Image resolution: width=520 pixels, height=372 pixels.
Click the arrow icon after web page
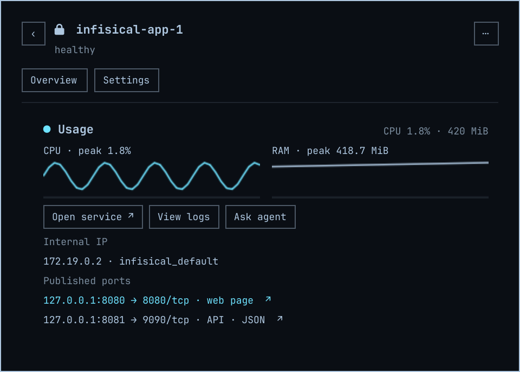click(x=268, y=299)
